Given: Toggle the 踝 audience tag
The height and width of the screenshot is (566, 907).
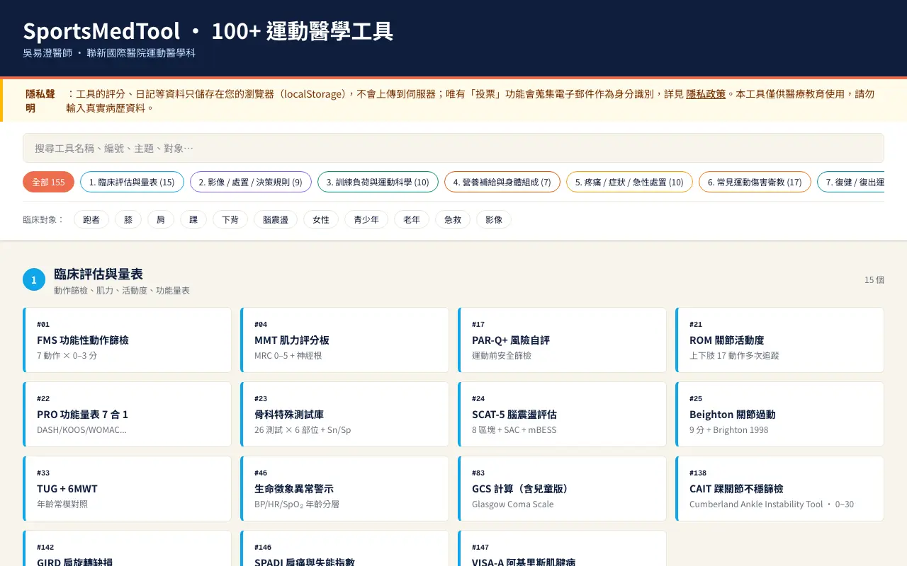Looking at the screenshot, I should [193, 219].
